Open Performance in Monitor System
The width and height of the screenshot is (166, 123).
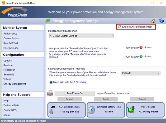click(10, 34)
